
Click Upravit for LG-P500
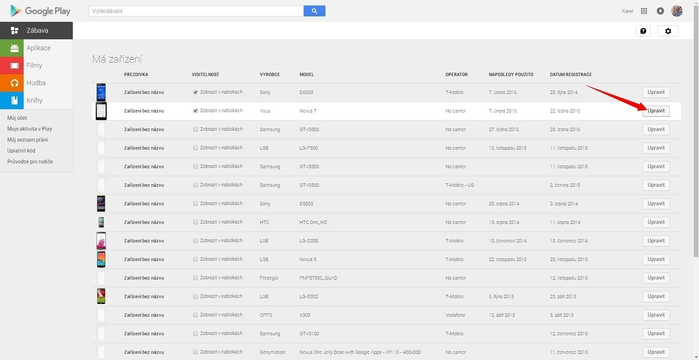(656, 148)
